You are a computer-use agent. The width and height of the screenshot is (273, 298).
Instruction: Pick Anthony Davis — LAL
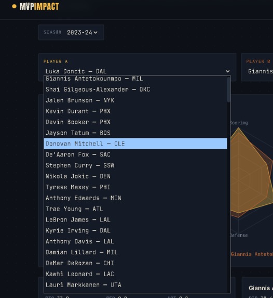point(135,241)
